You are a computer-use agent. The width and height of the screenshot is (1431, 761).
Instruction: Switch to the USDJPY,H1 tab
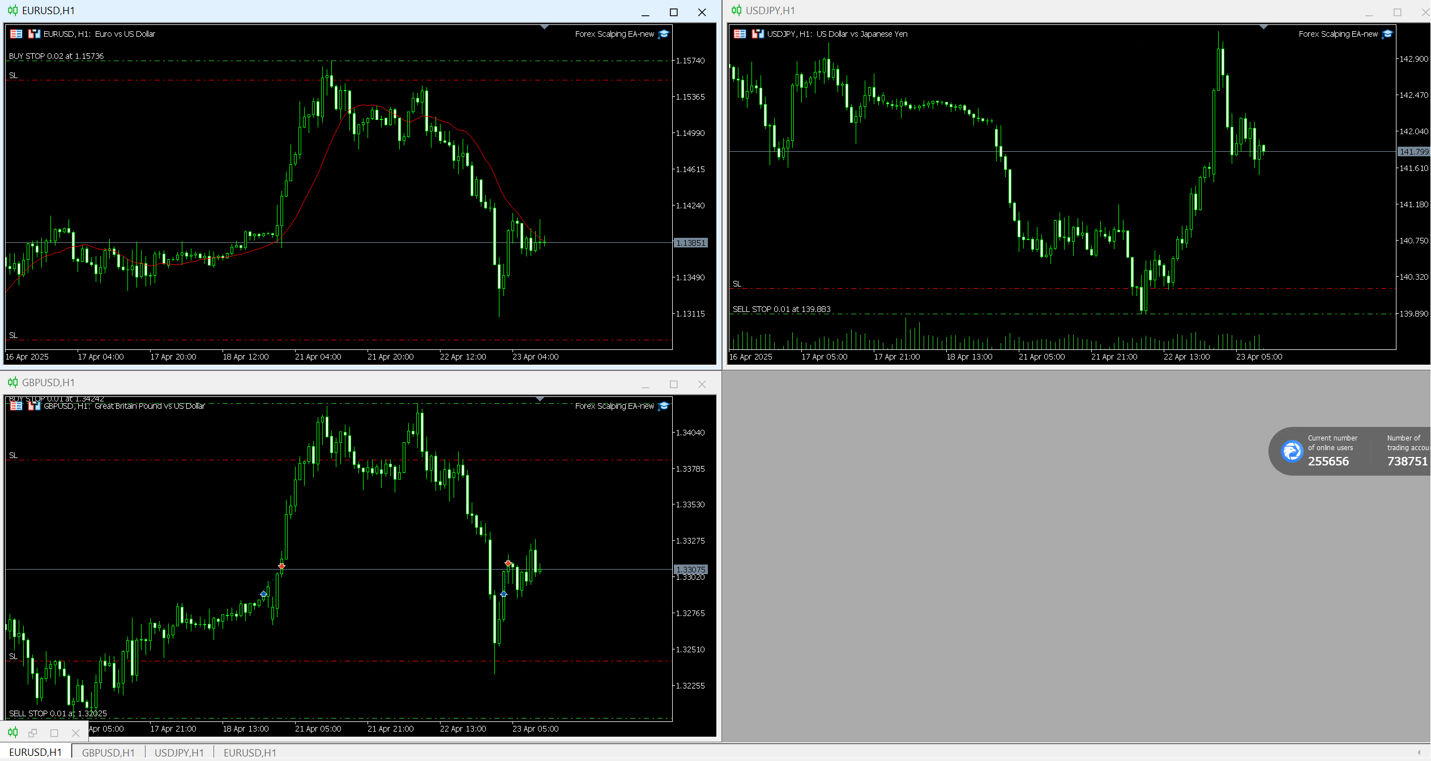coord(179,753)
